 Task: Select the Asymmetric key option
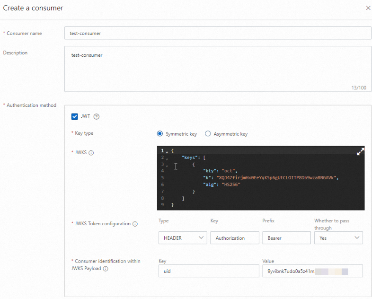point(208,134)
